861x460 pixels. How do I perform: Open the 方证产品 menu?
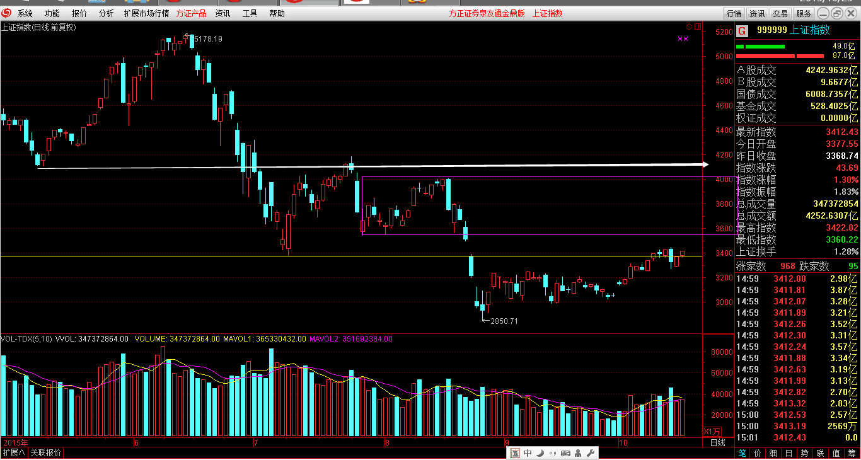pyautogui.click(x=191, y=13)
